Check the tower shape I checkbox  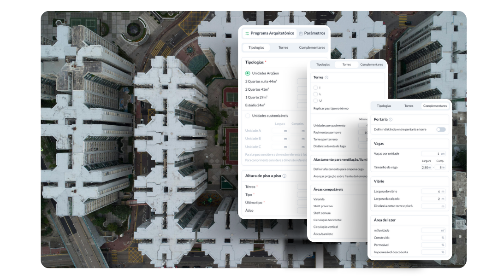(x=315, y=87)
